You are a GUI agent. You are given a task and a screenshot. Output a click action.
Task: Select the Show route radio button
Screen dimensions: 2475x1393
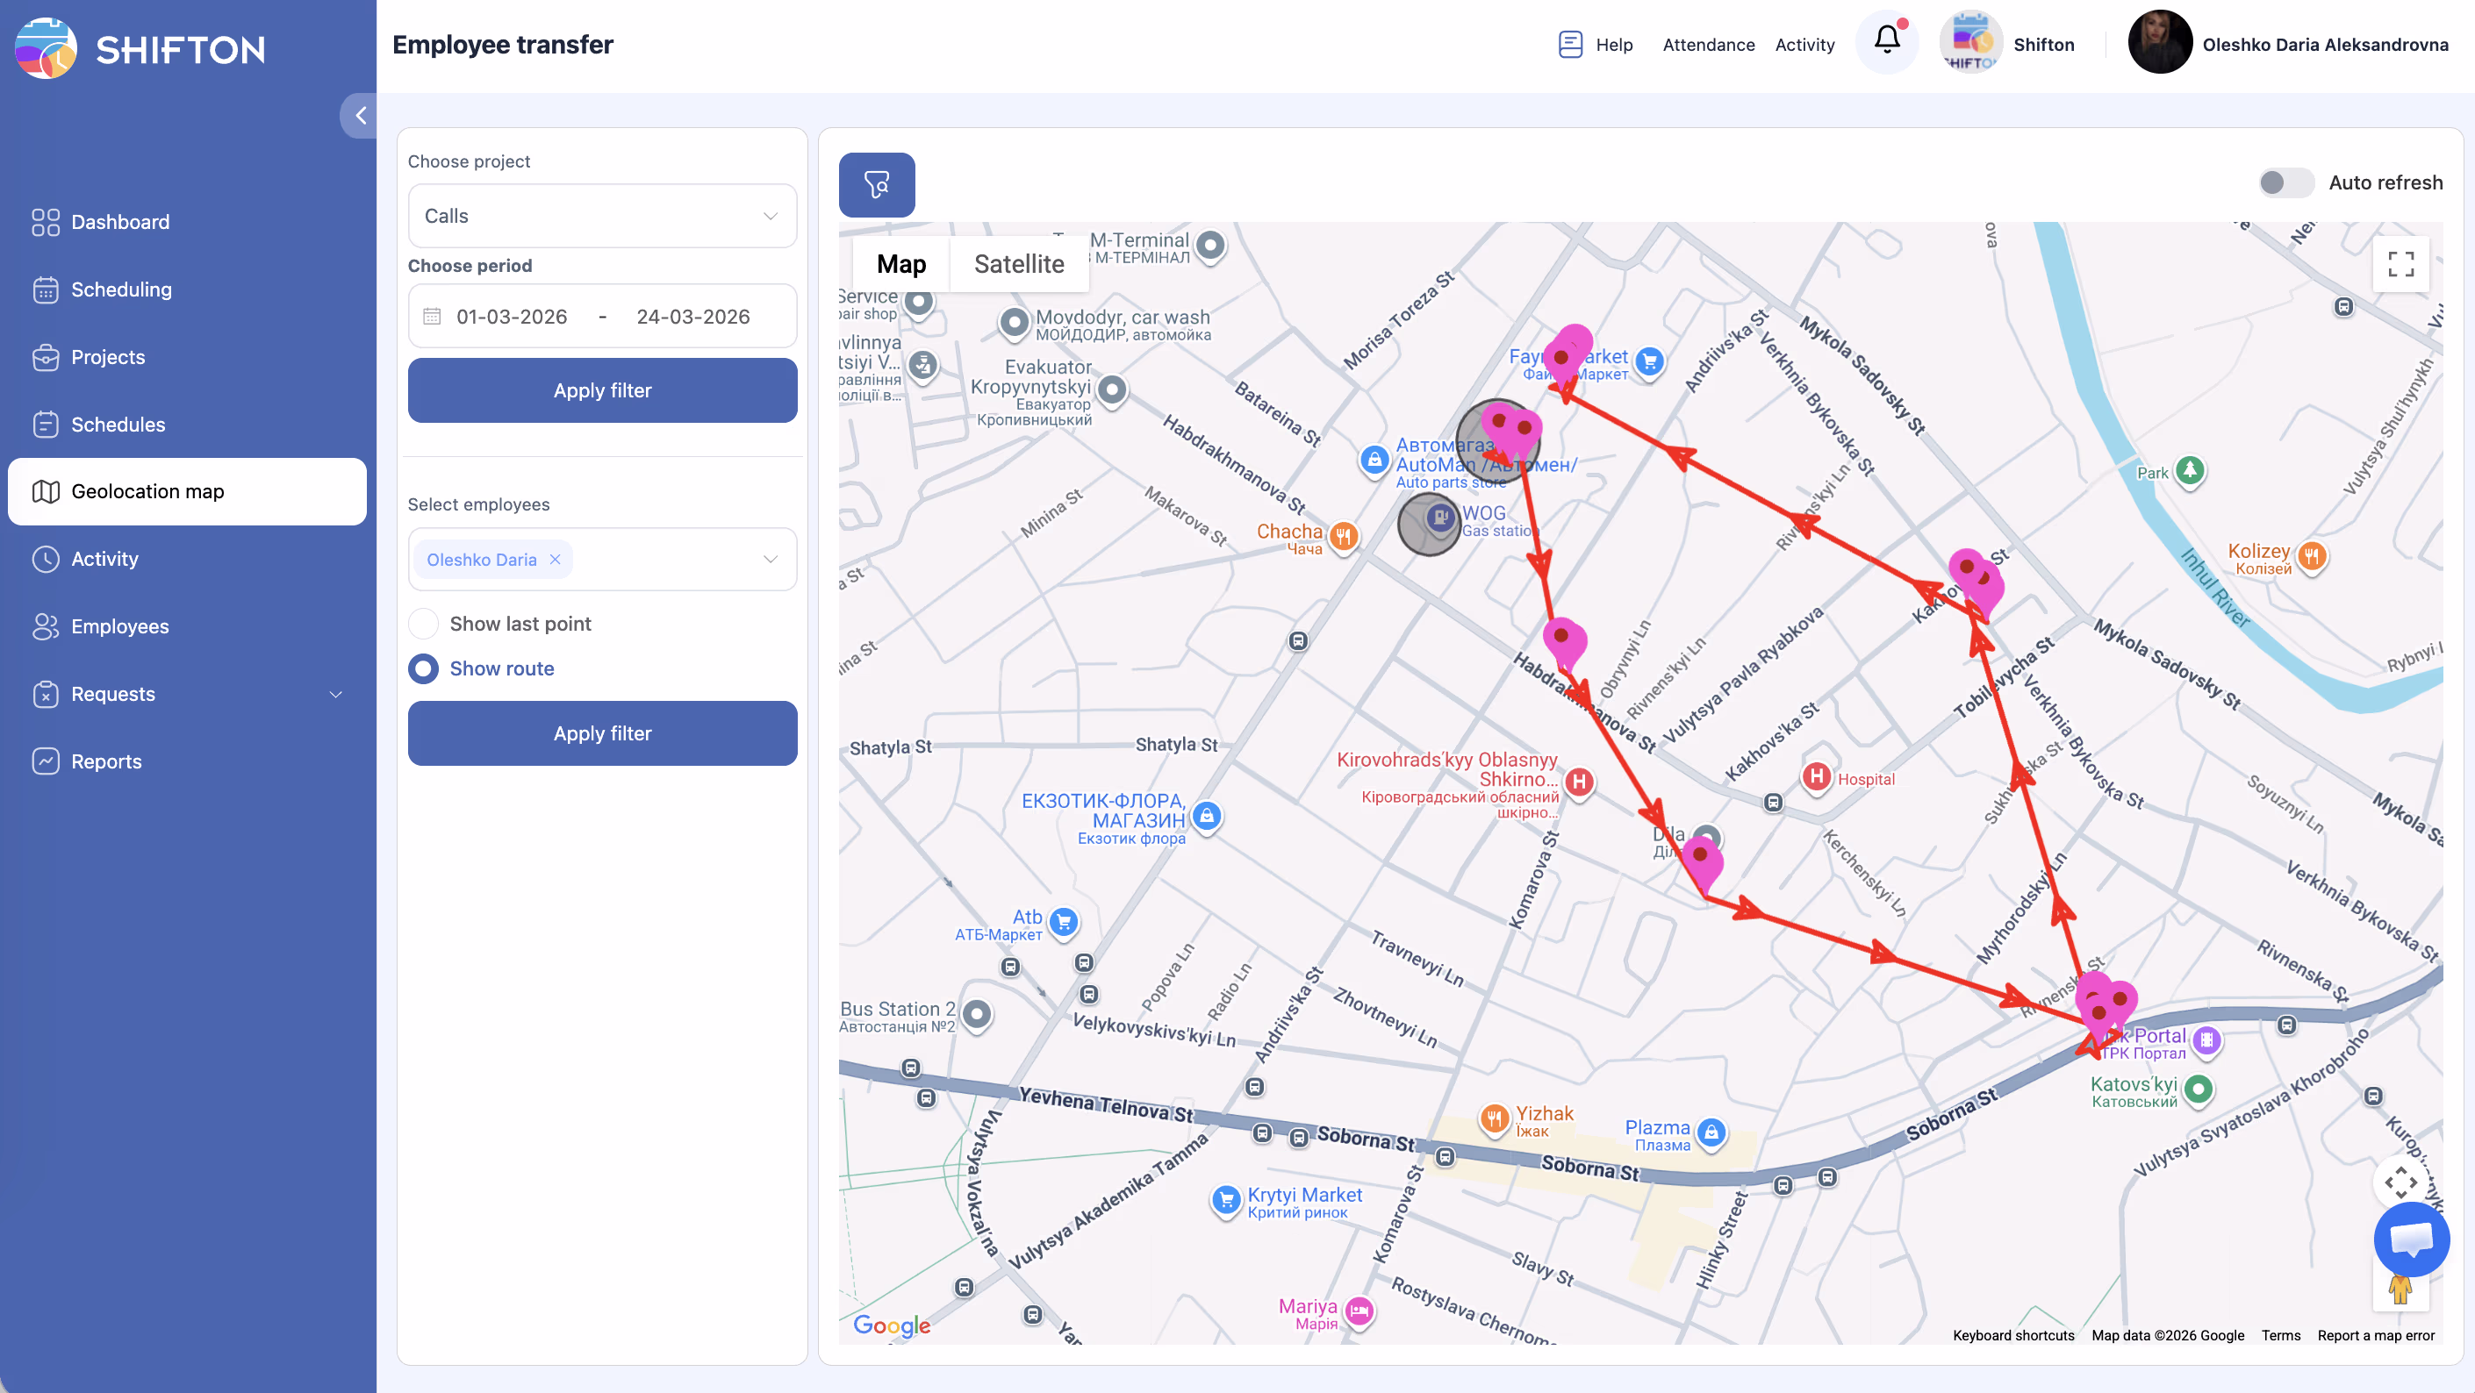pos(424,668)
